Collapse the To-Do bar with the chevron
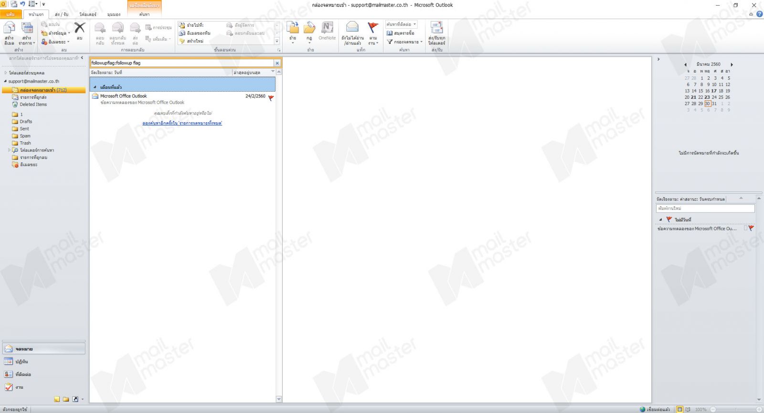This screenshot has height=413, width=764. tap(658, 59)
